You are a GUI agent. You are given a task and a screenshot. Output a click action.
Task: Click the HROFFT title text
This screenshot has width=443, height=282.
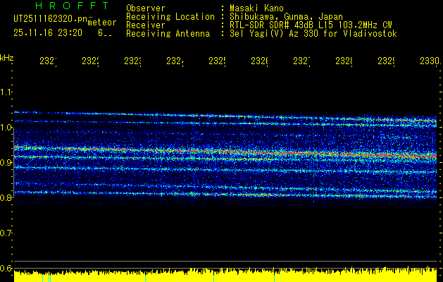pyautogui.click(x=72, y=6)
